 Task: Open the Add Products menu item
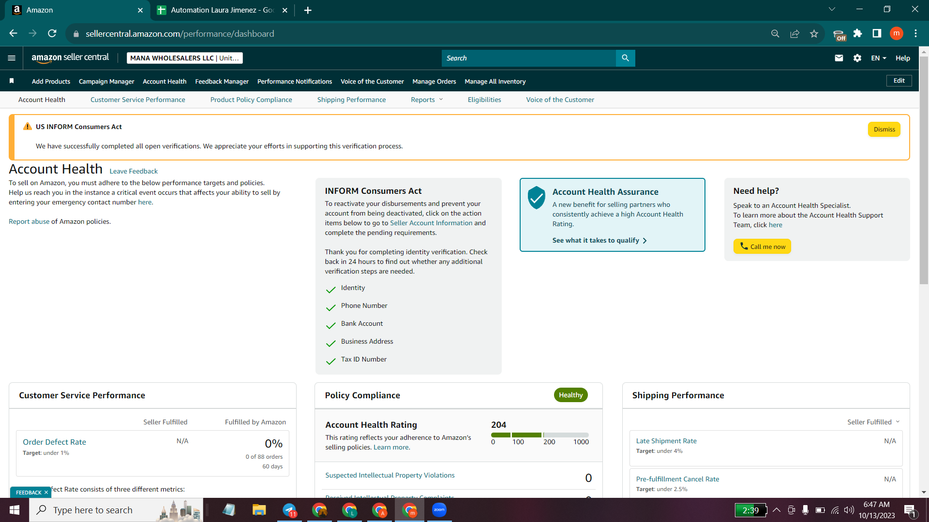coord(51,81)
